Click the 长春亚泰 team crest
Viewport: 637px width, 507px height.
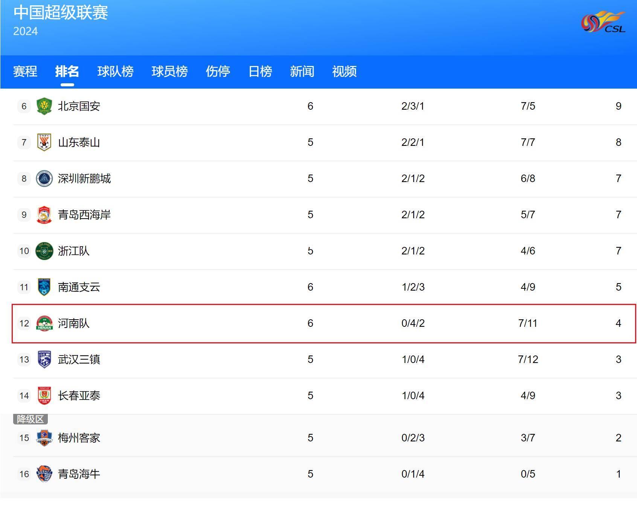(44, 395)
